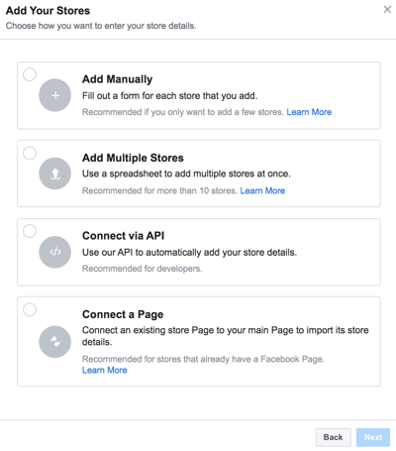Screen dimensions: 396x451
Task: Open Learn More link under Add Manually
Action: pyautogui.click(x=309, y=112)
